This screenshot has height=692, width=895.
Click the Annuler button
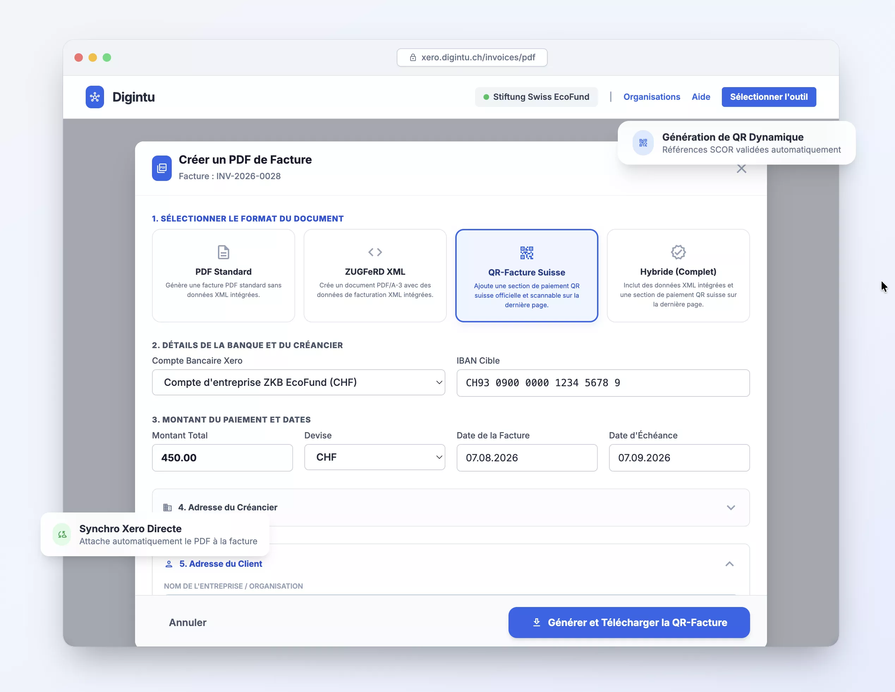tap(188, 622)
